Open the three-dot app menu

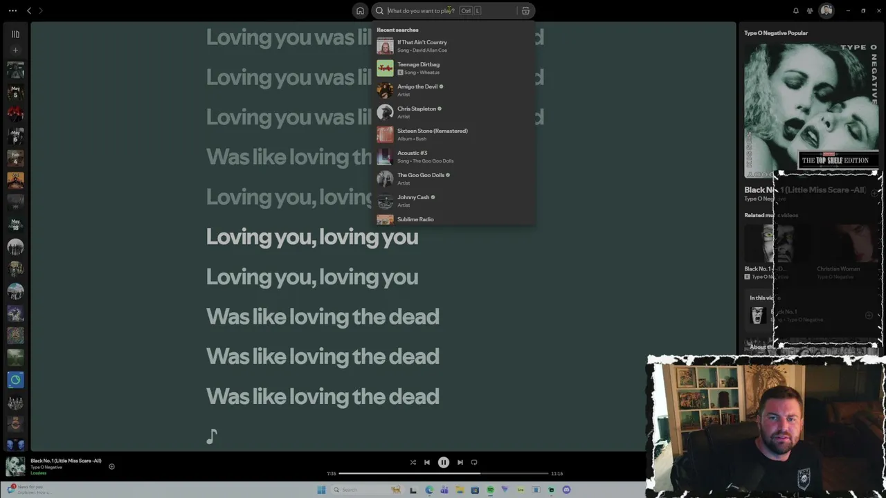[x=12, y=10]
